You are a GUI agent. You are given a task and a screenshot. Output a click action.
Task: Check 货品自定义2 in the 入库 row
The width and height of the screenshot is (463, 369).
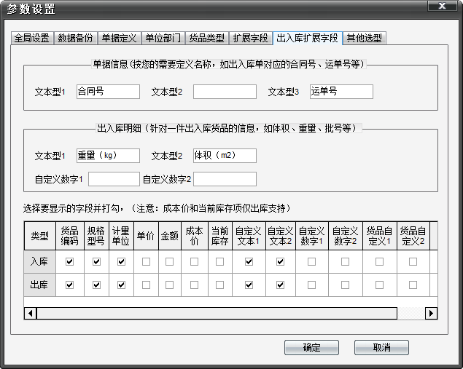point(413,262)
